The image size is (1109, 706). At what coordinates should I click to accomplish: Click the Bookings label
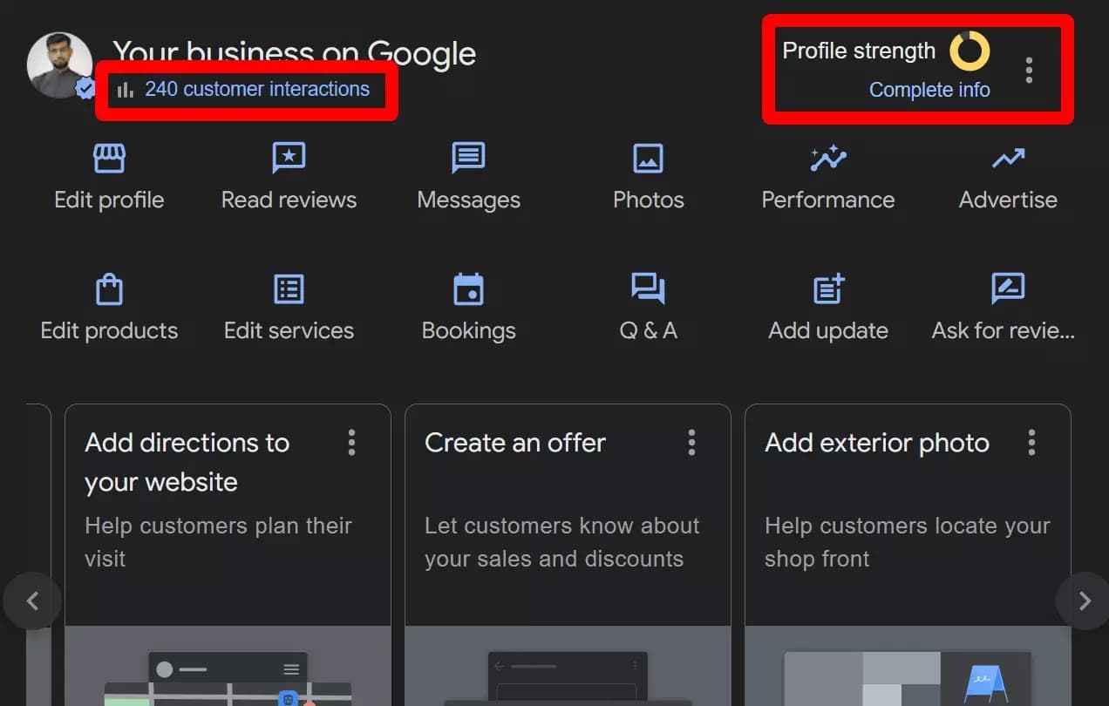468,331
